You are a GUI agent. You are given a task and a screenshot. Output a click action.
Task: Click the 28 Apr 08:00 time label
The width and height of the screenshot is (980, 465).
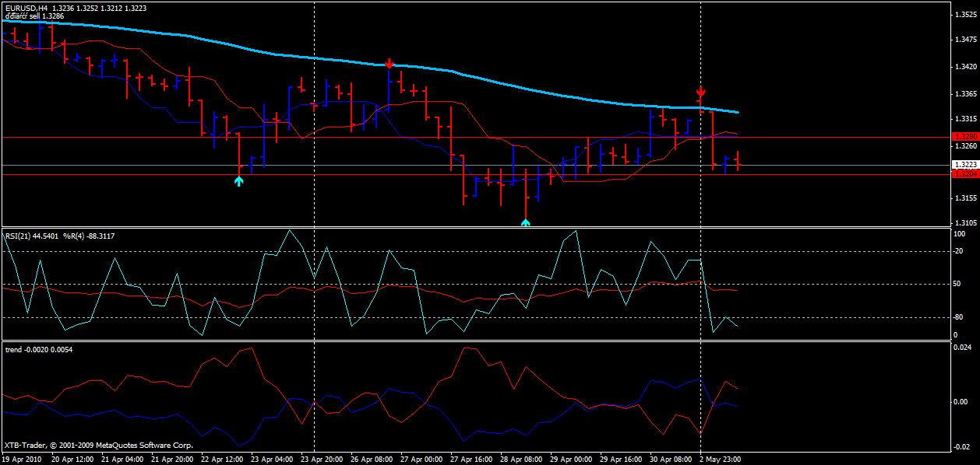[x=521, y=460]
